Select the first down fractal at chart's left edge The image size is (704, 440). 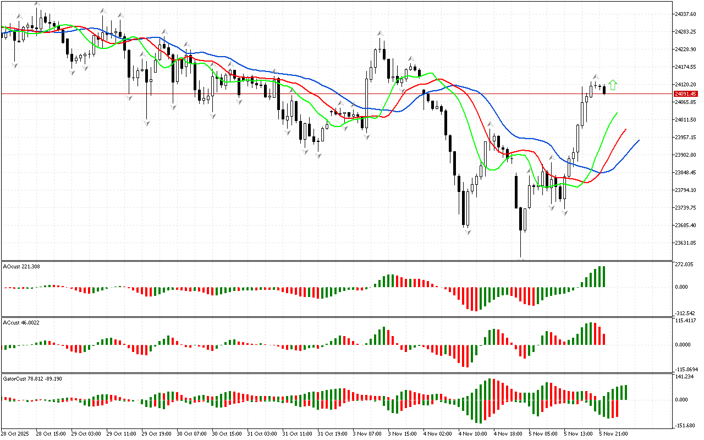(14, 65)
